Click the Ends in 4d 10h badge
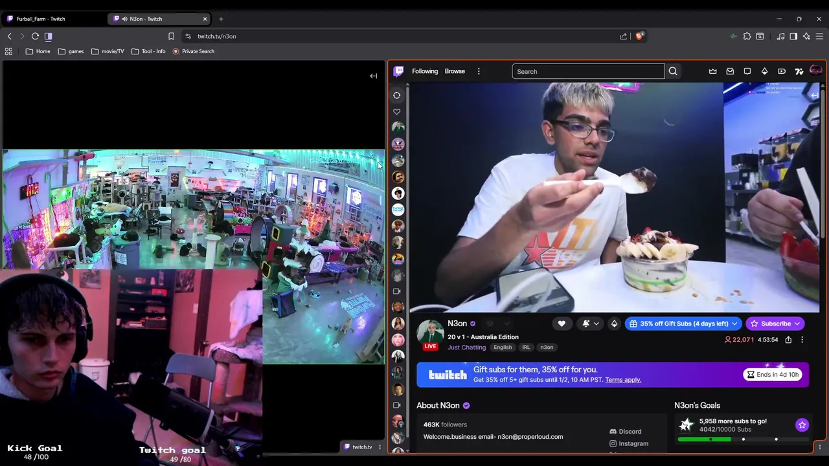Screen dimensions: 829x466 pos(773,375)
